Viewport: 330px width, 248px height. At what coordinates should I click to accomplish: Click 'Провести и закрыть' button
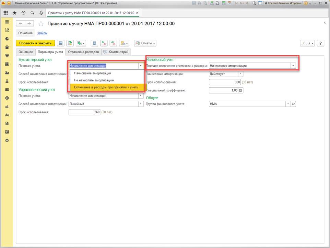tap(35, 43)
